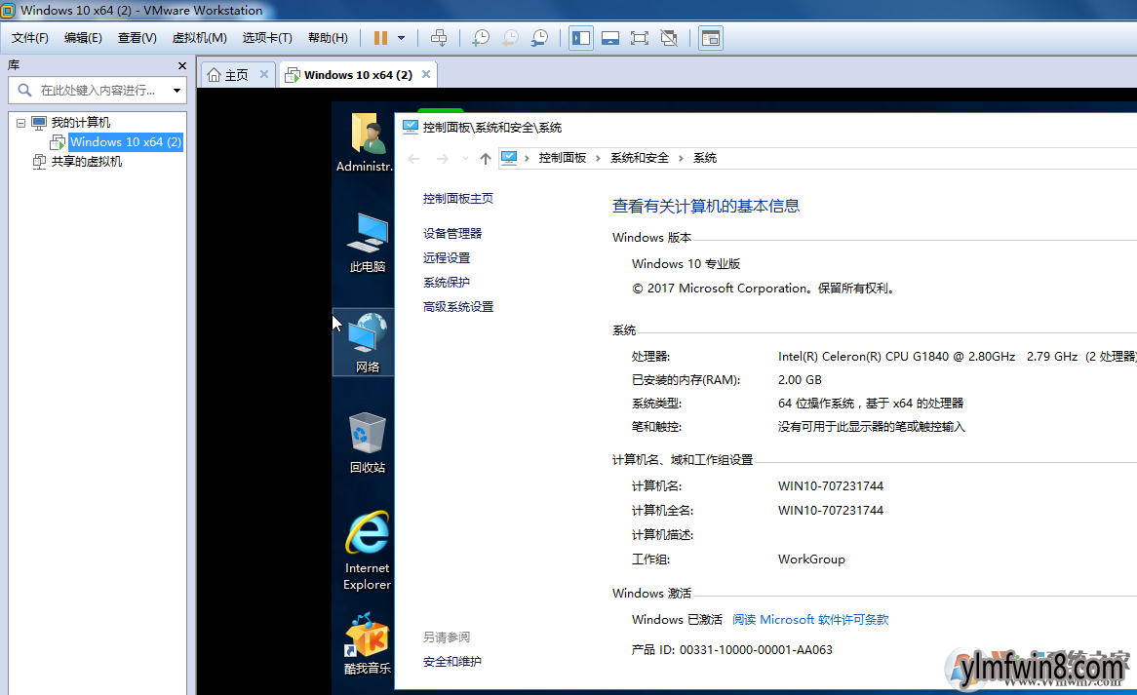Click the 回收站 recycle bin icon
Screen dimensions: 1137x695
coord(367,443)
